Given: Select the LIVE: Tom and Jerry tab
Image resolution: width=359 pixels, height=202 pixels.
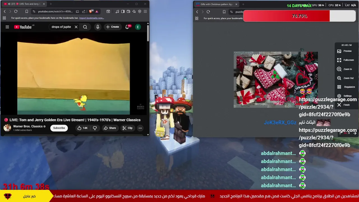Looking at the screenshot, I should (x=24, y=4).
